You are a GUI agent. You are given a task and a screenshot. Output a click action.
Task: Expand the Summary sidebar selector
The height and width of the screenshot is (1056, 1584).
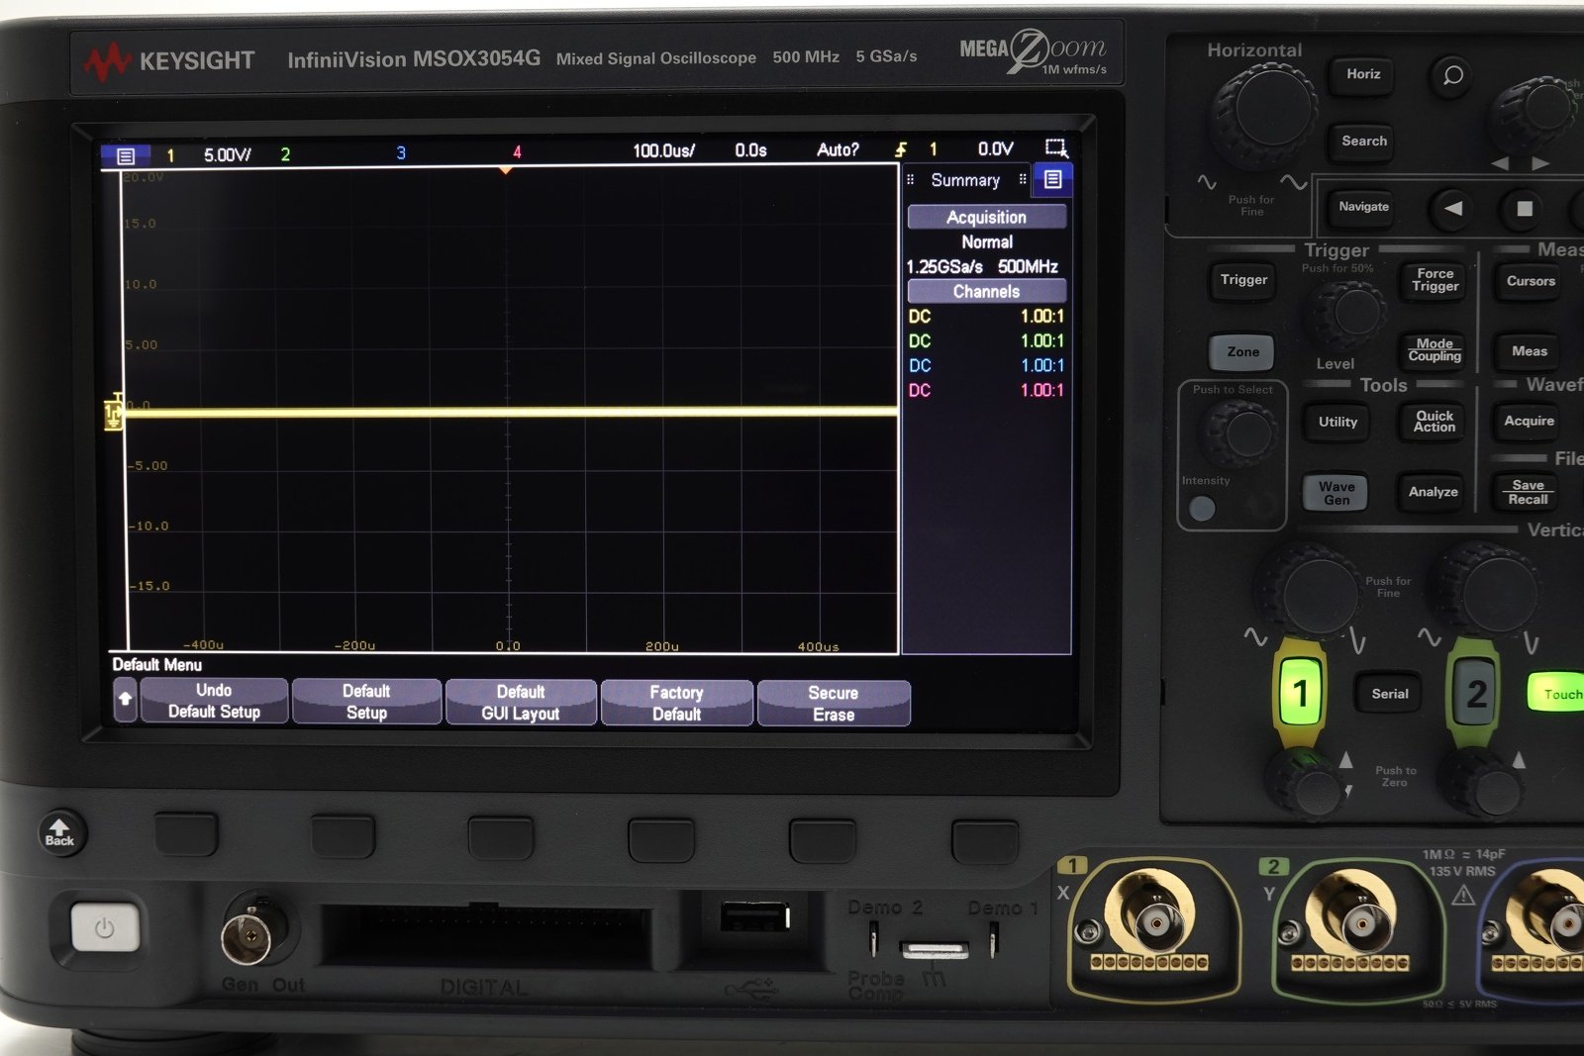tap(965, 180)
